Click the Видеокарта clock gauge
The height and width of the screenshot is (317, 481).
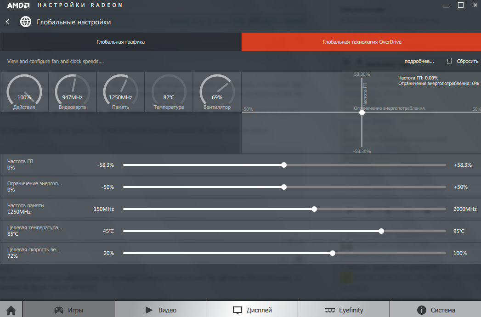[x=72, y=91]
